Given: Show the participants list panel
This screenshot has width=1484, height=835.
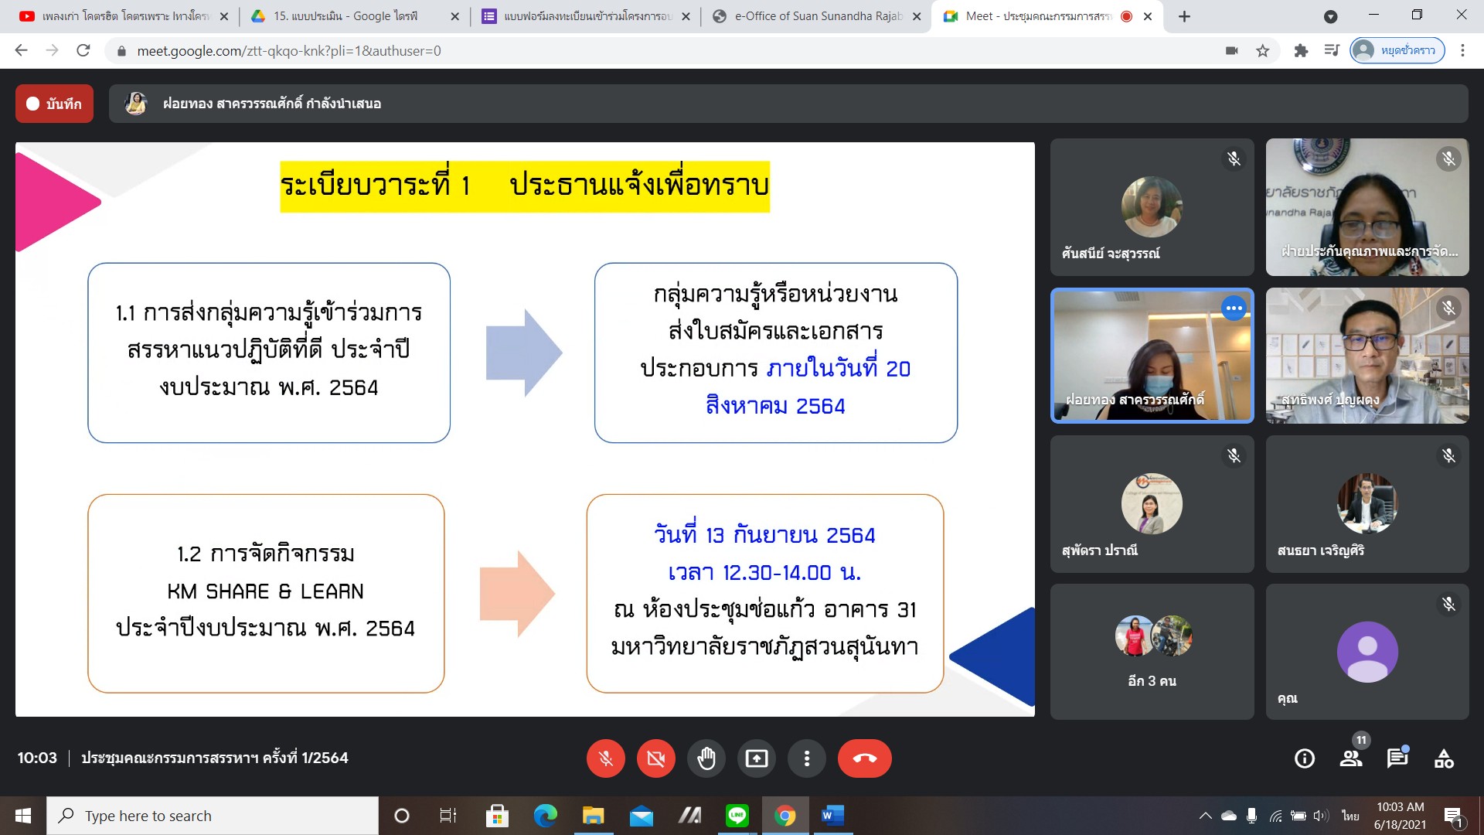Looking at the screenshot, I should coord(1351,758).
